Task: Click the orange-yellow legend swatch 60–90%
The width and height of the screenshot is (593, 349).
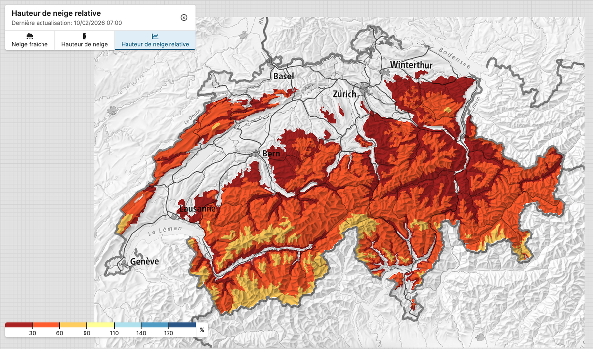Action: (x=73, y=325)
